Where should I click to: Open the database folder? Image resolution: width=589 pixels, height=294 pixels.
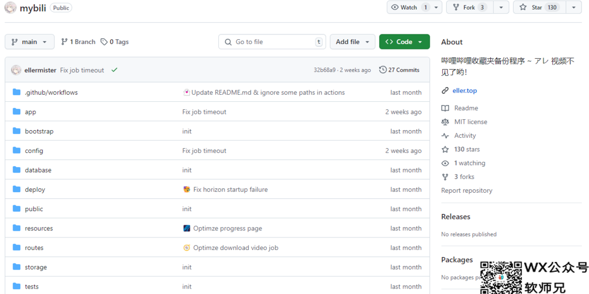[x=38, y=170]
